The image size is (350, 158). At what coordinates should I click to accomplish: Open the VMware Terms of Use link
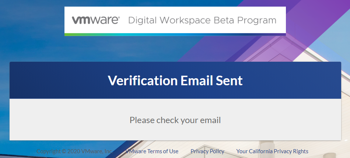tap(152, 151)
